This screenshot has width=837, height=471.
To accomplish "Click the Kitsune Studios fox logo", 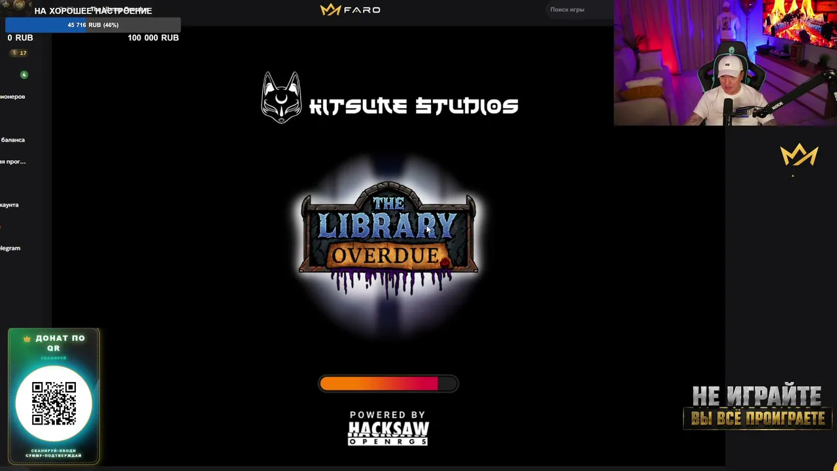I will tap(281, 97).
